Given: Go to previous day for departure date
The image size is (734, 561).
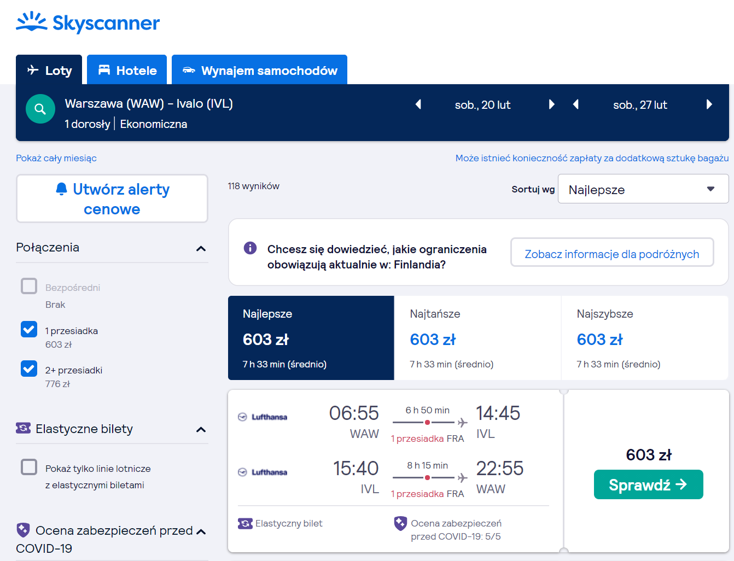Looking at the screenshot, I should pos(418,104).
